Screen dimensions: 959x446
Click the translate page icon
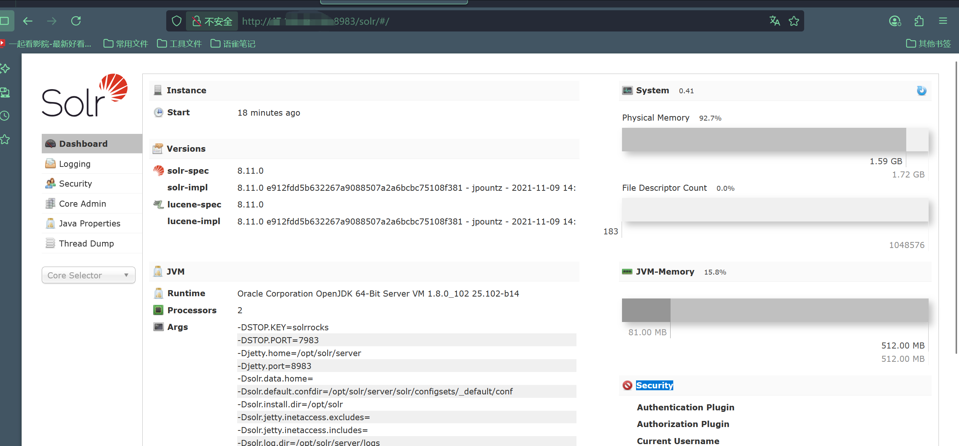pyautogui.click(x=775, y=21)
